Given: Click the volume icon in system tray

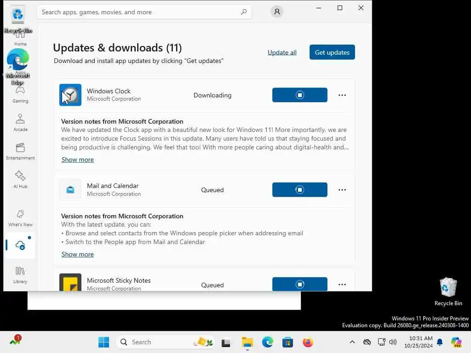Looking at the screenshot, I should [393, 342].
